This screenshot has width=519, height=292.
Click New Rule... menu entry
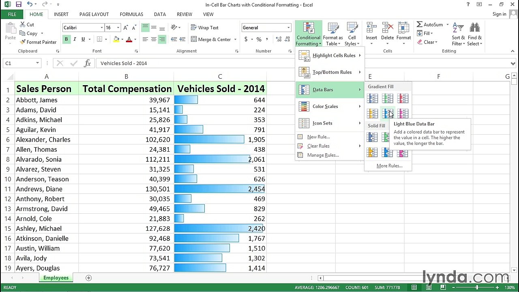point(319,137)
